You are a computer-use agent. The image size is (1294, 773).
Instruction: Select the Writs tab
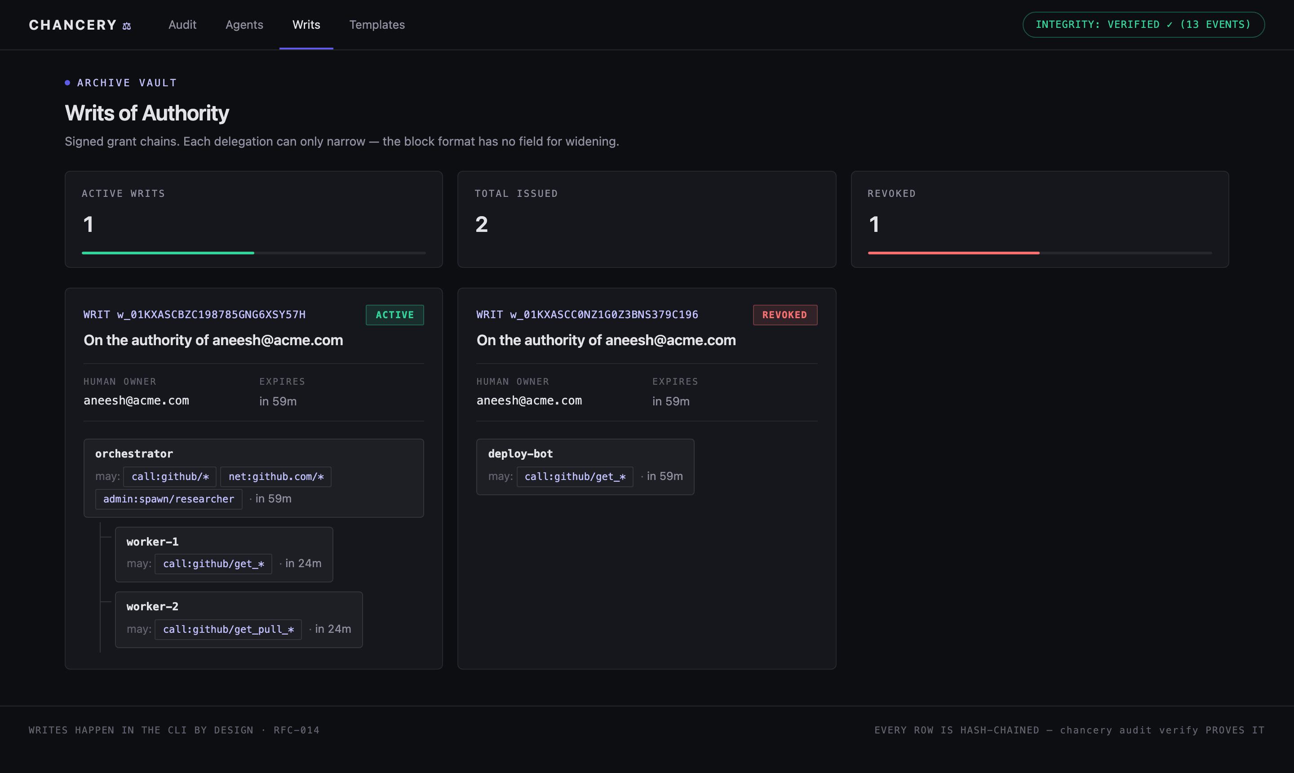click(x=306, y=24)
